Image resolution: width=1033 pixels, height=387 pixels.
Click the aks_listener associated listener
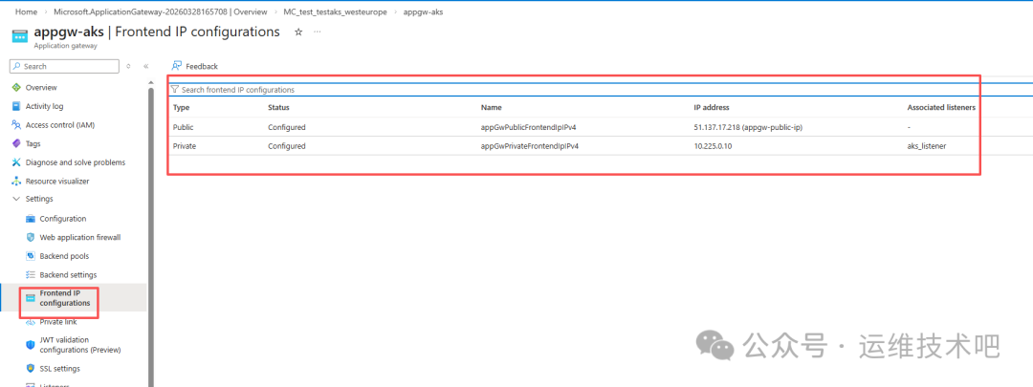(926, 146)
